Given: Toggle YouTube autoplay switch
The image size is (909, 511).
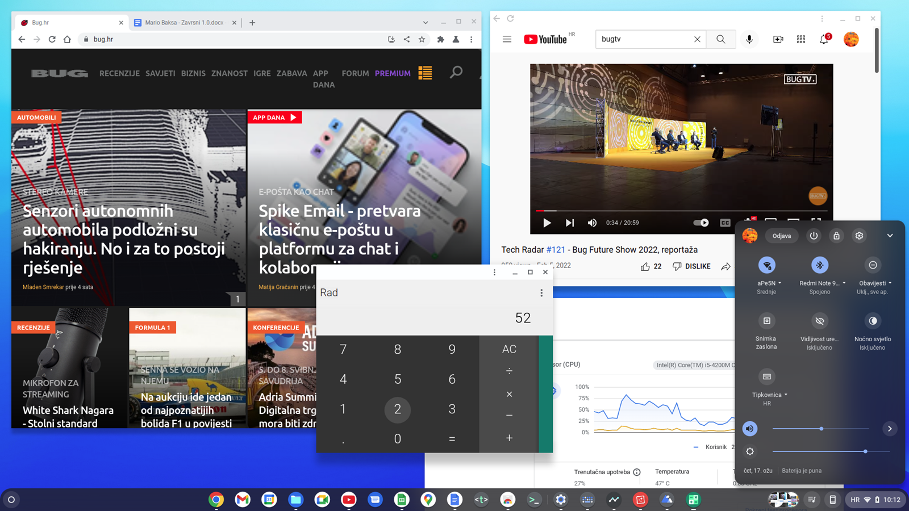Looking at the screenshot, I should (x=701, y=223).
